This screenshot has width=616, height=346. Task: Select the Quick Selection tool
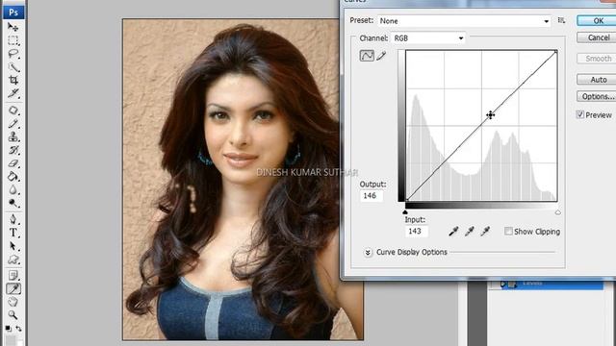(13, 67)
